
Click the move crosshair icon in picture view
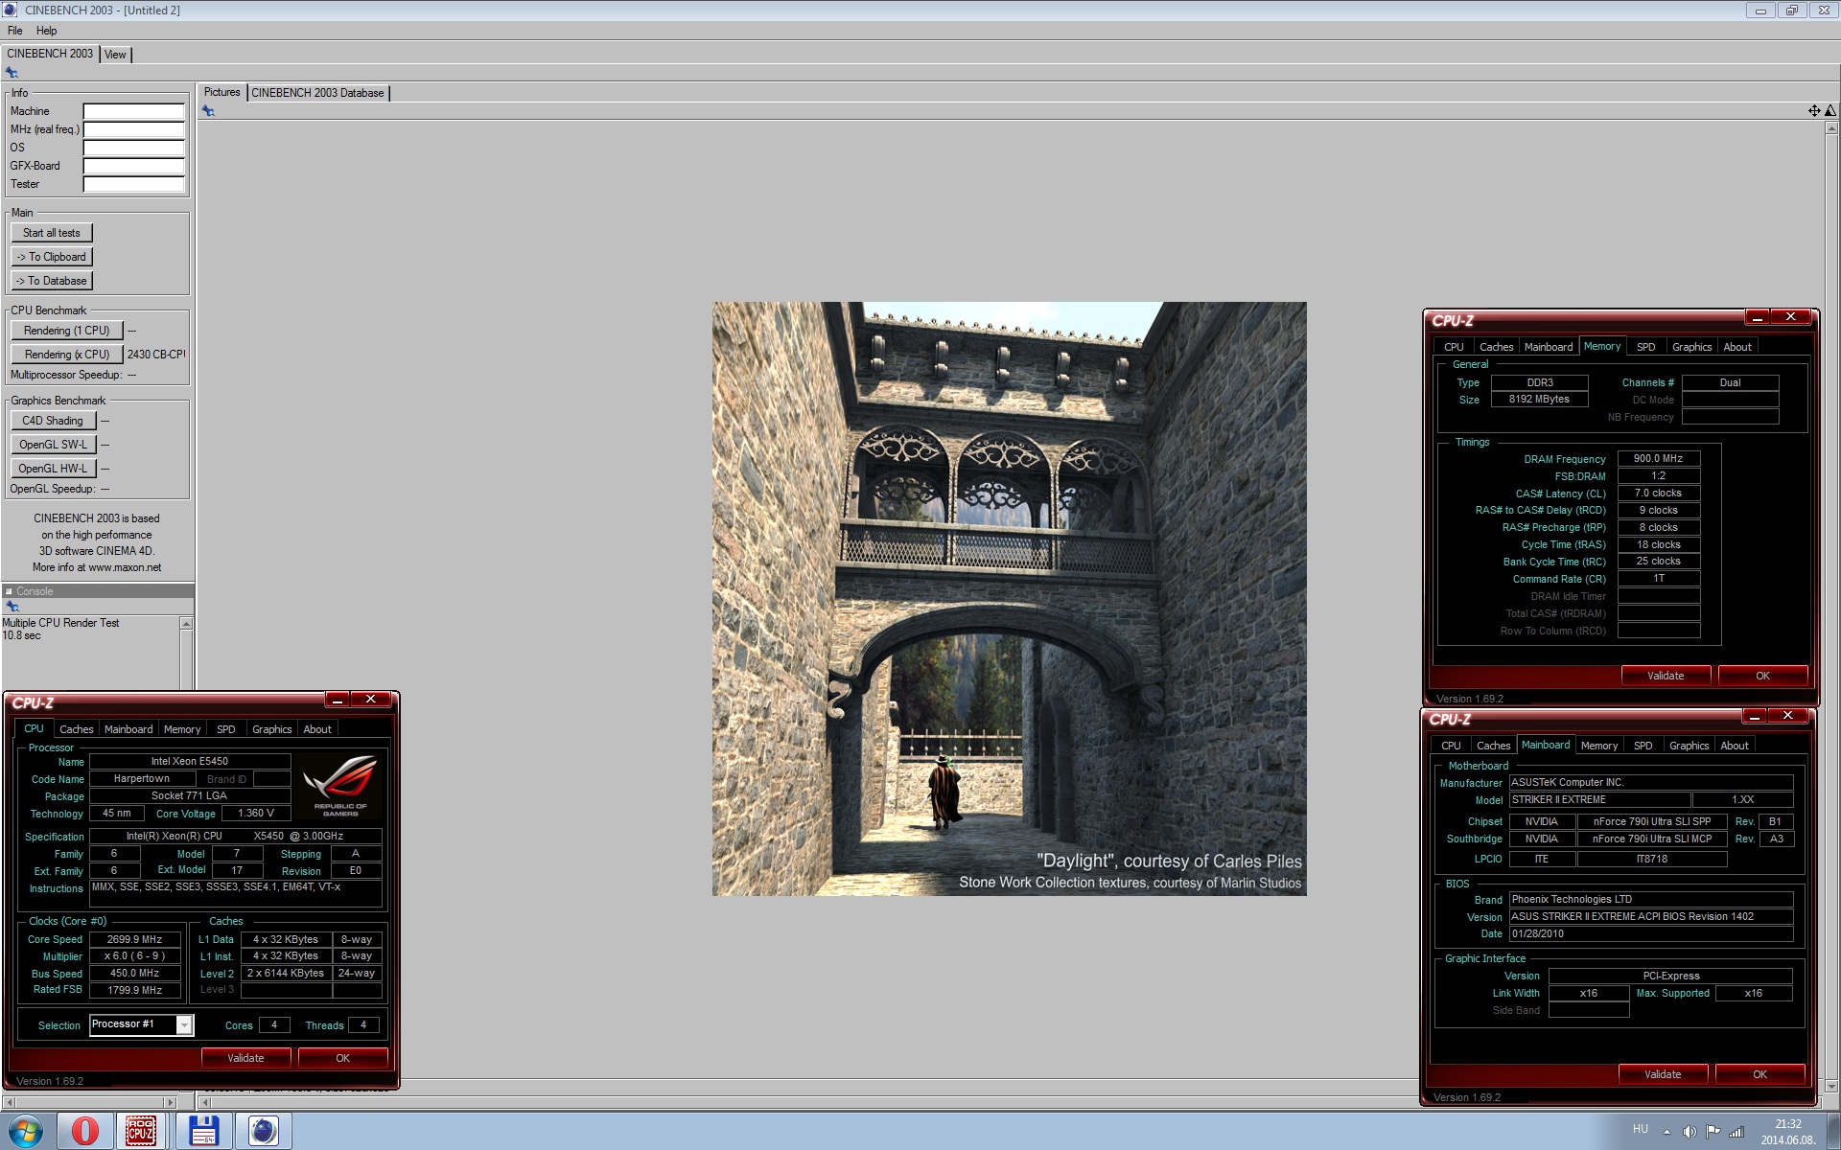click(1814, 111)
